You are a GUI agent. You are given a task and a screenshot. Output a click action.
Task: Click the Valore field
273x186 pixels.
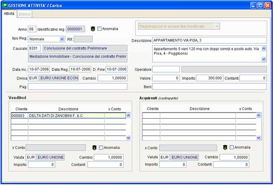pos(166,78)
